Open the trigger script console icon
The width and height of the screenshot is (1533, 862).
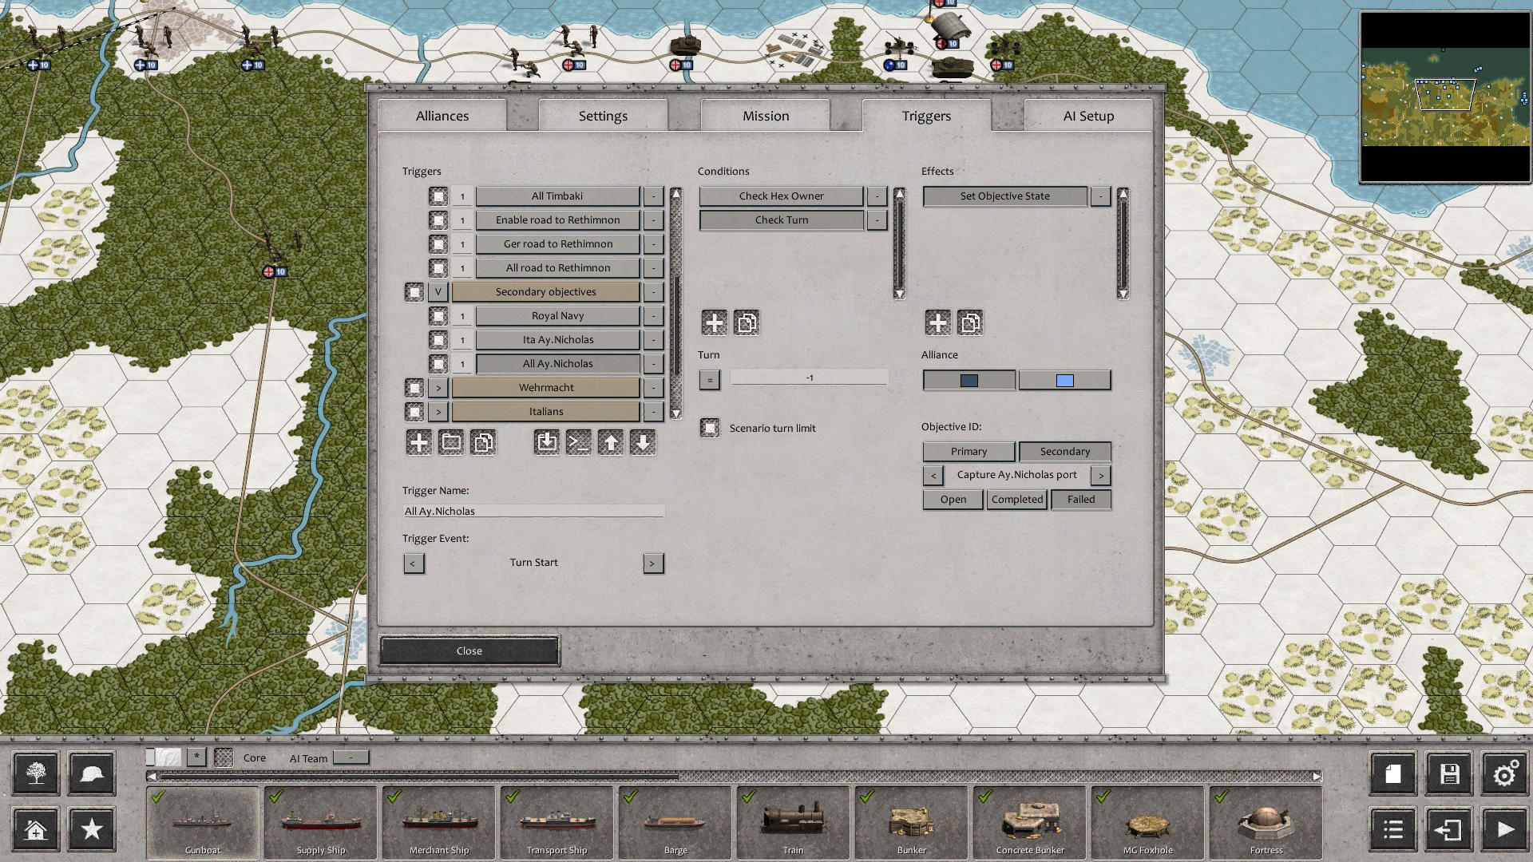click(x=579, y=442)
